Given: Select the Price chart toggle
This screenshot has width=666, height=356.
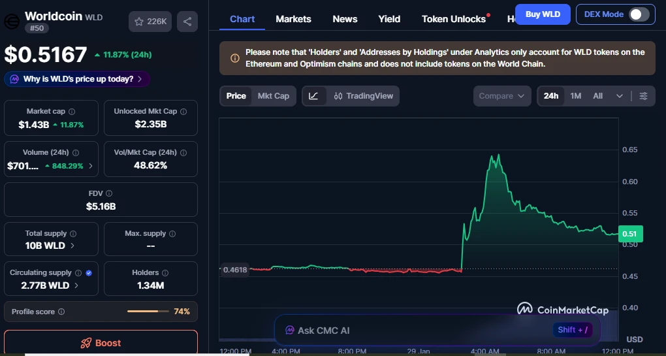Looking at the screenshot, I should pos(236,96).
